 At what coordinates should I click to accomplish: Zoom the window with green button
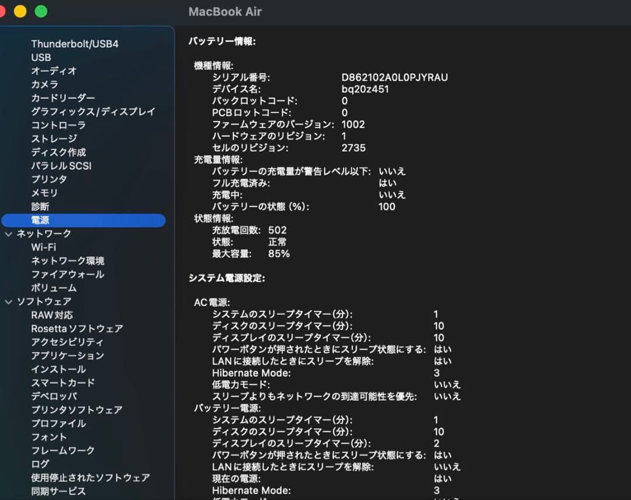coord(41,11)
